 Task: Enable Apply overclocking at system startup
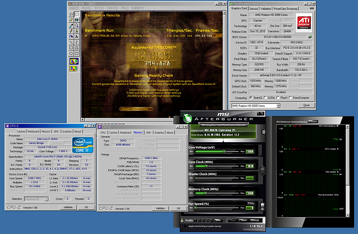[185, 226]
